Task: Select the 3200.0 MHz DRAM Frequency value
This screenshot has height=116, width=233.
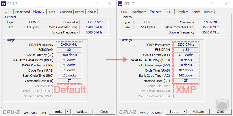Action: point(186,44)
